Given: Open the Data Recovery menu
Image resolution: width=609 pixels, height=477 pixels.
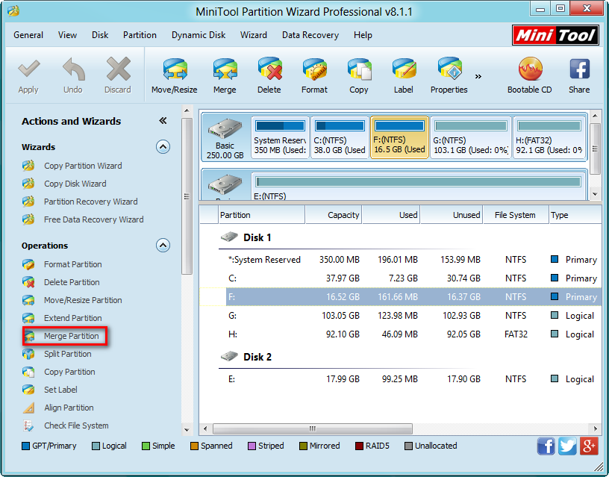Looking at the screenshot, I should (x=310, y=34).
